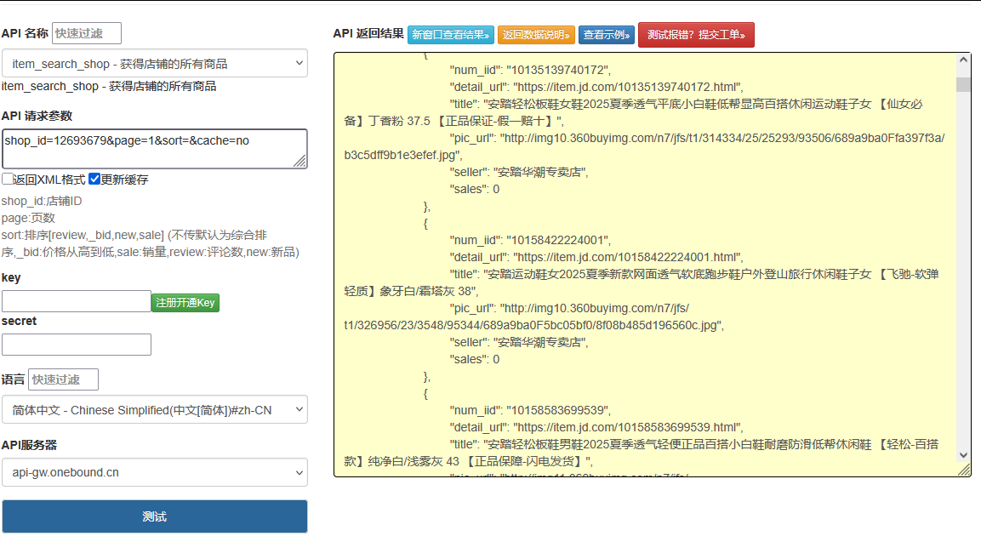Click the title containing 安踏轻松板鞋男鞋2025
Image resolution: width=981 pixels, height=536 pixels.
(642, 453)
